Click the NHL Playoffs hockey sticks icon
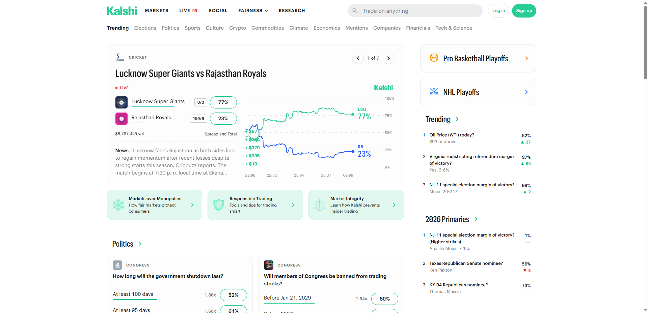Image resolution: width=648 pixels, height=313 pixels. point(434,92)
